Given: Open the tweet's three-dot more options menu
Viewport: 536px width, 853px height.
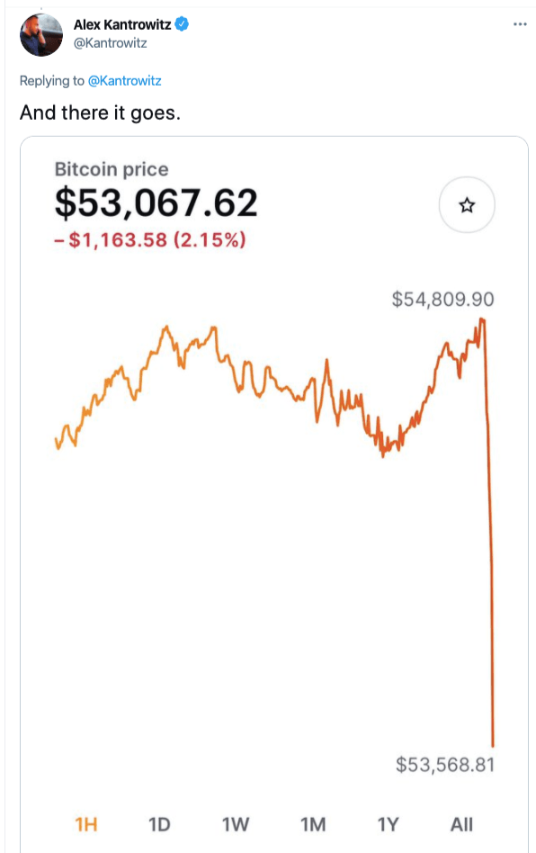Looking at the screenshot, I should click(x=520, y=24).
